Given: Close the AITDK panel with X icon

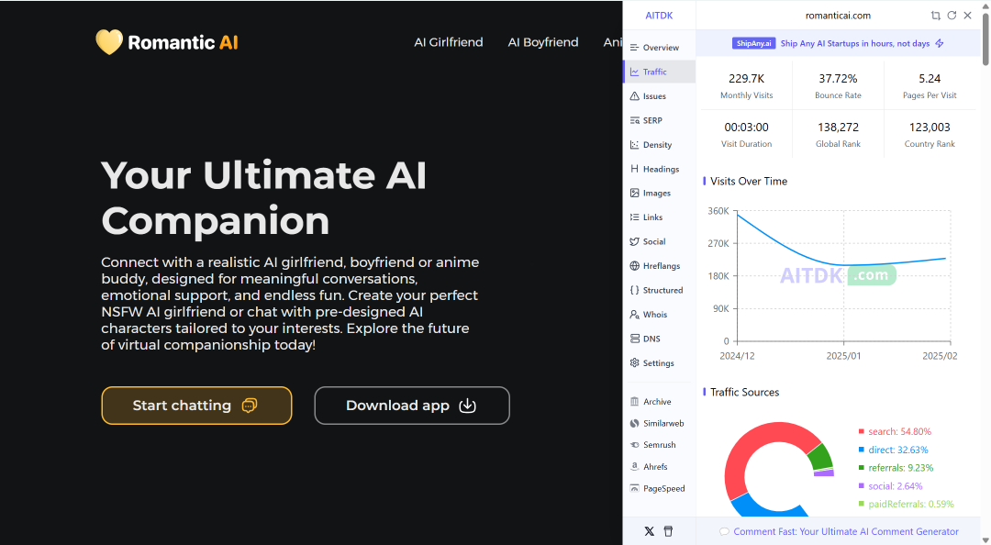Looking at the screenshot, I should [968, 16].
